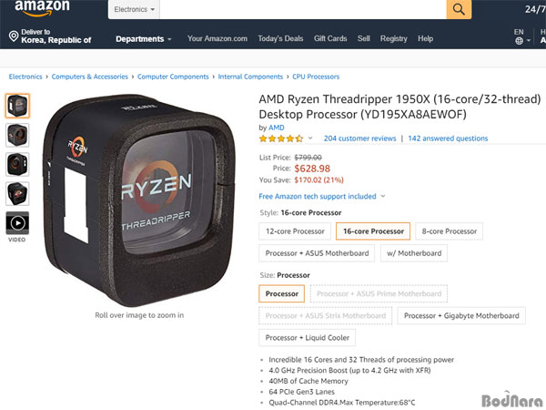Expand the Departments menu
The image size is (546, 410).
(x=144, y=39)
